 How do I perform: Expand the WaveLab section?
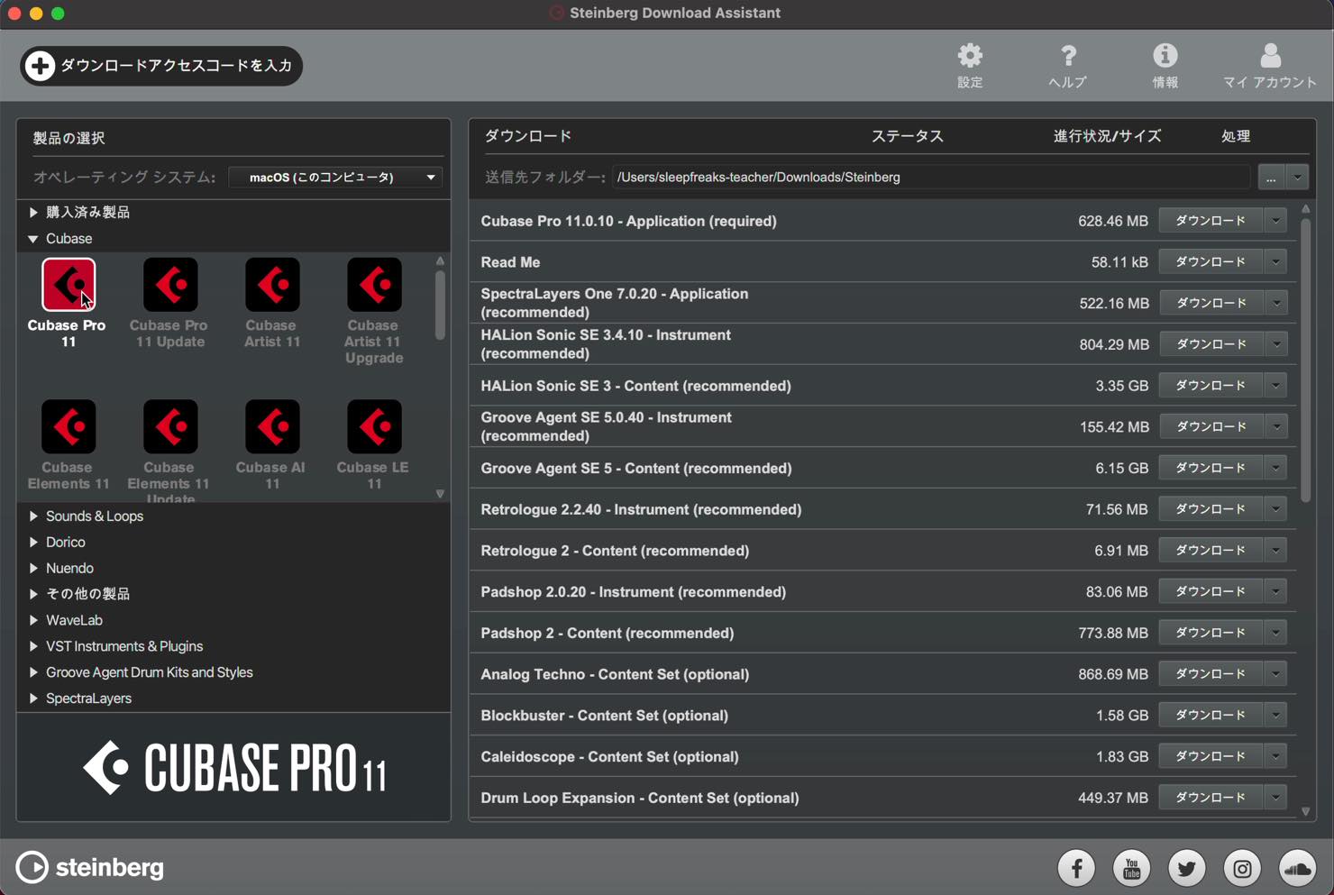33,620
